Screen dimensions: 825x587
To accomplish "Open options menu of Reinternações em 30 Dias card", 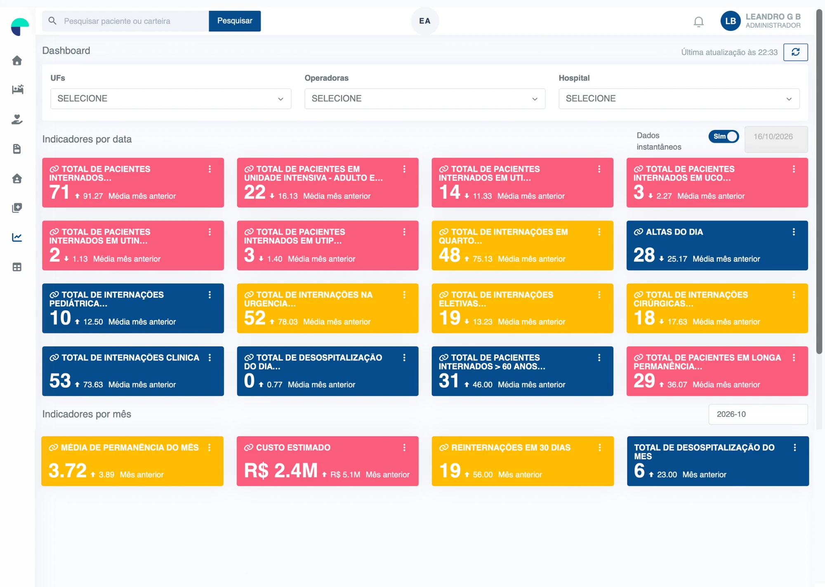I will pyautogui.click(x=599, y=448).
